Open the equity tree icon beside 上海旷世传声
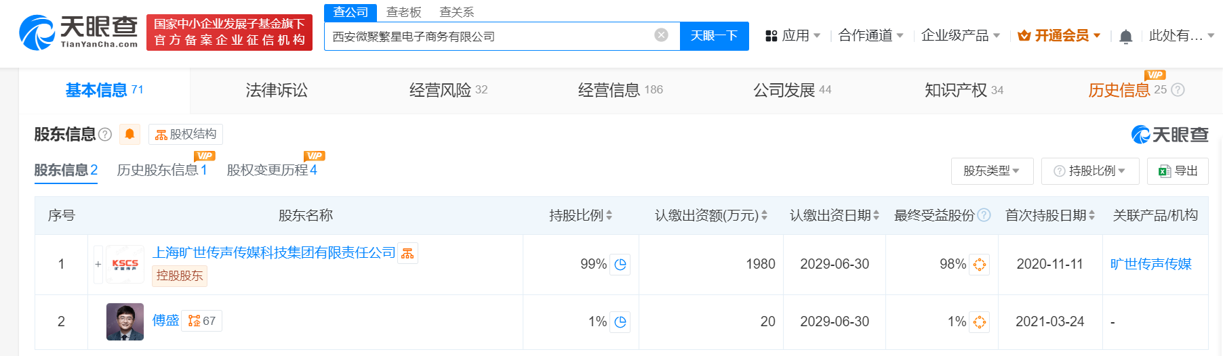 pos(407,253)
